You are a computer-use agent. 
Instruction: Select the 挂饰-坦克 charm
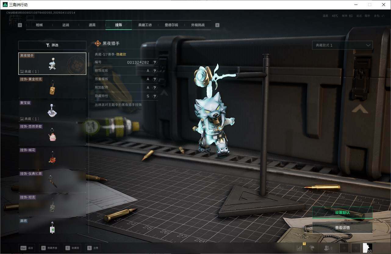point(52,205)
